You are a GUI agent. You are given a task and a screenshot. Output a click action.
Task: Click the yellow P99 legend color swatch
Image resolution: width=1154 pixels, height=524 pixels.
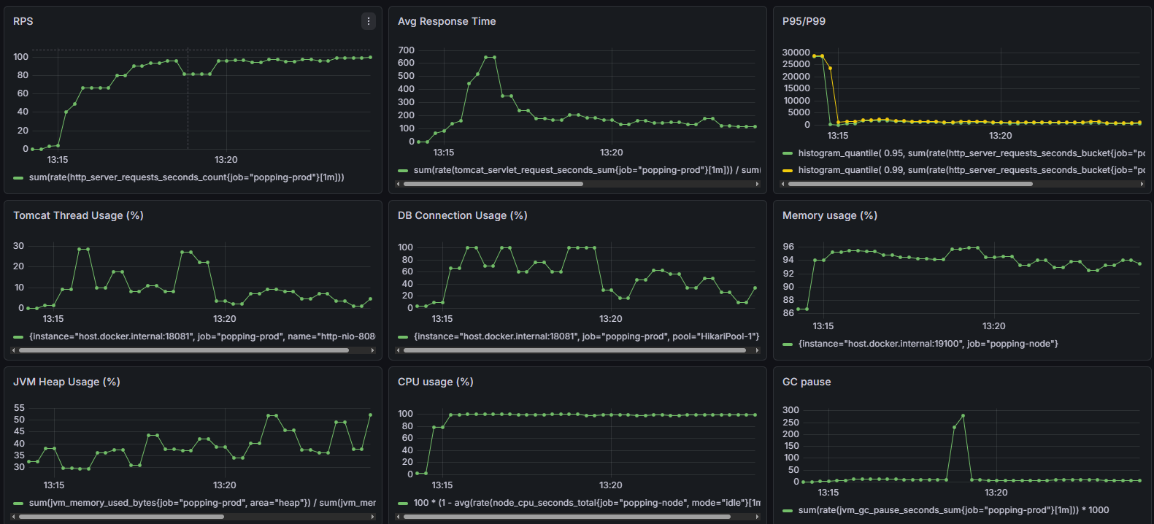click(x=788, y=170)
